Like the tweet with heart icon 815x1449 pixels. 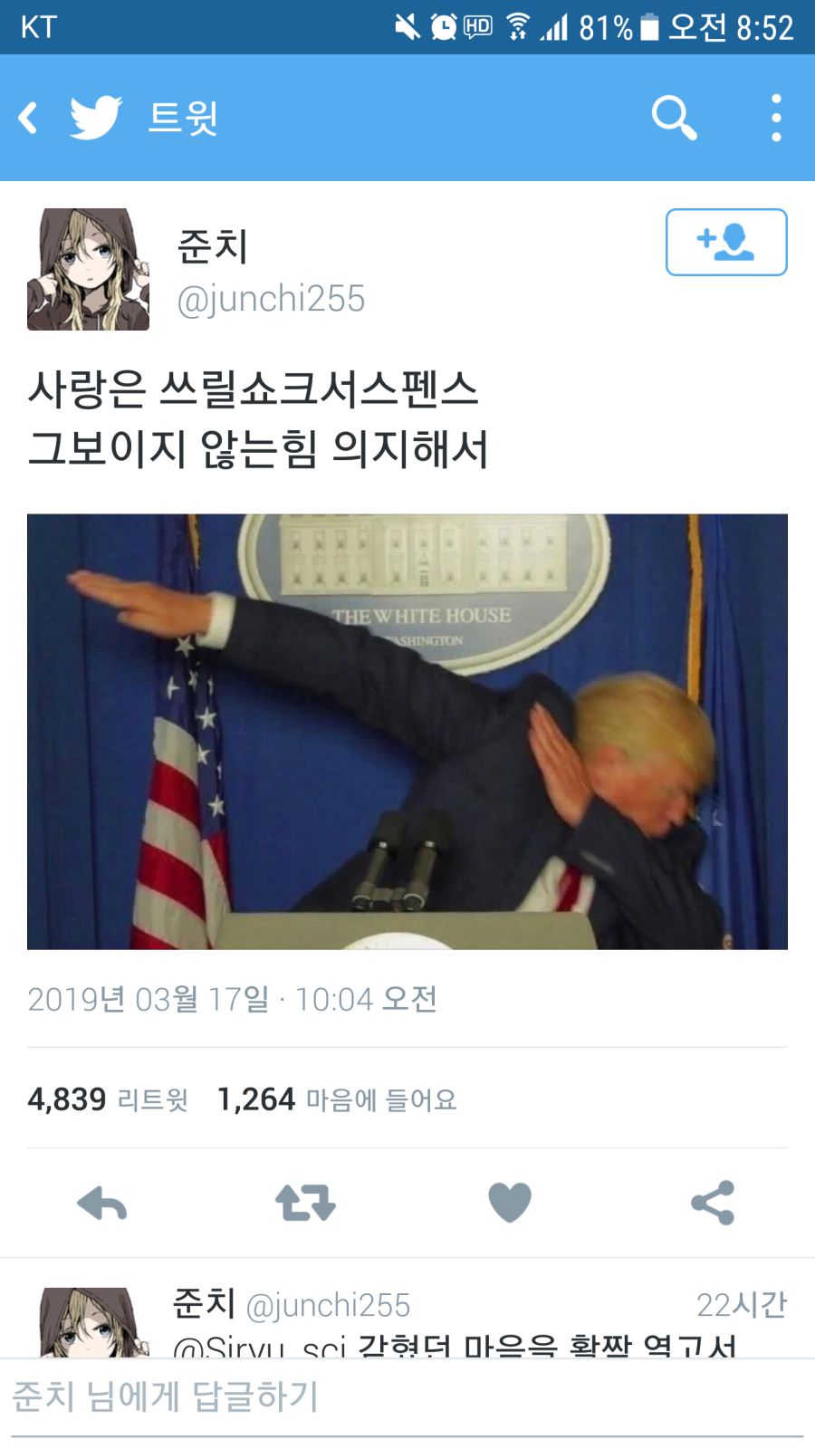[x=510, y=1204]
